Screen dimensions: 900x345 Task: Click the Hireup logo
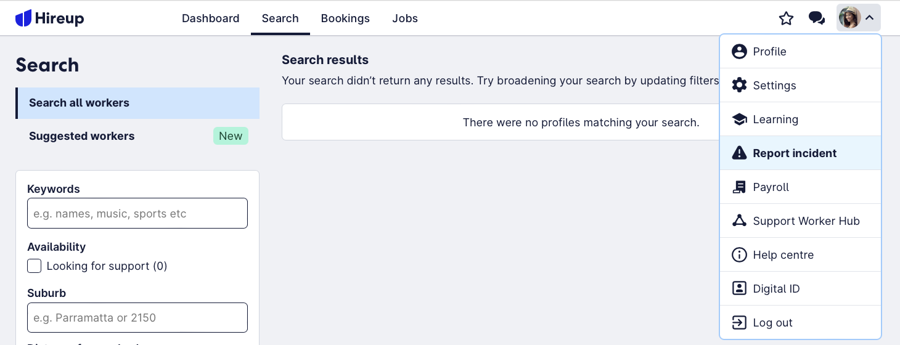(x=50, y=18)
